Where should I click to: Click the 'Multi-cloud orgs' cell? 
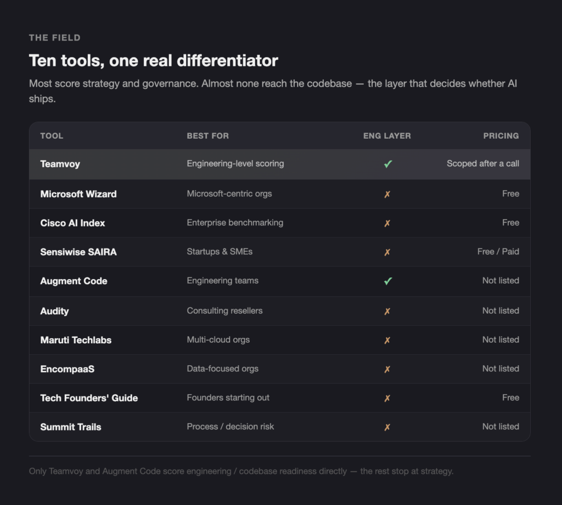tap(218, 340)
